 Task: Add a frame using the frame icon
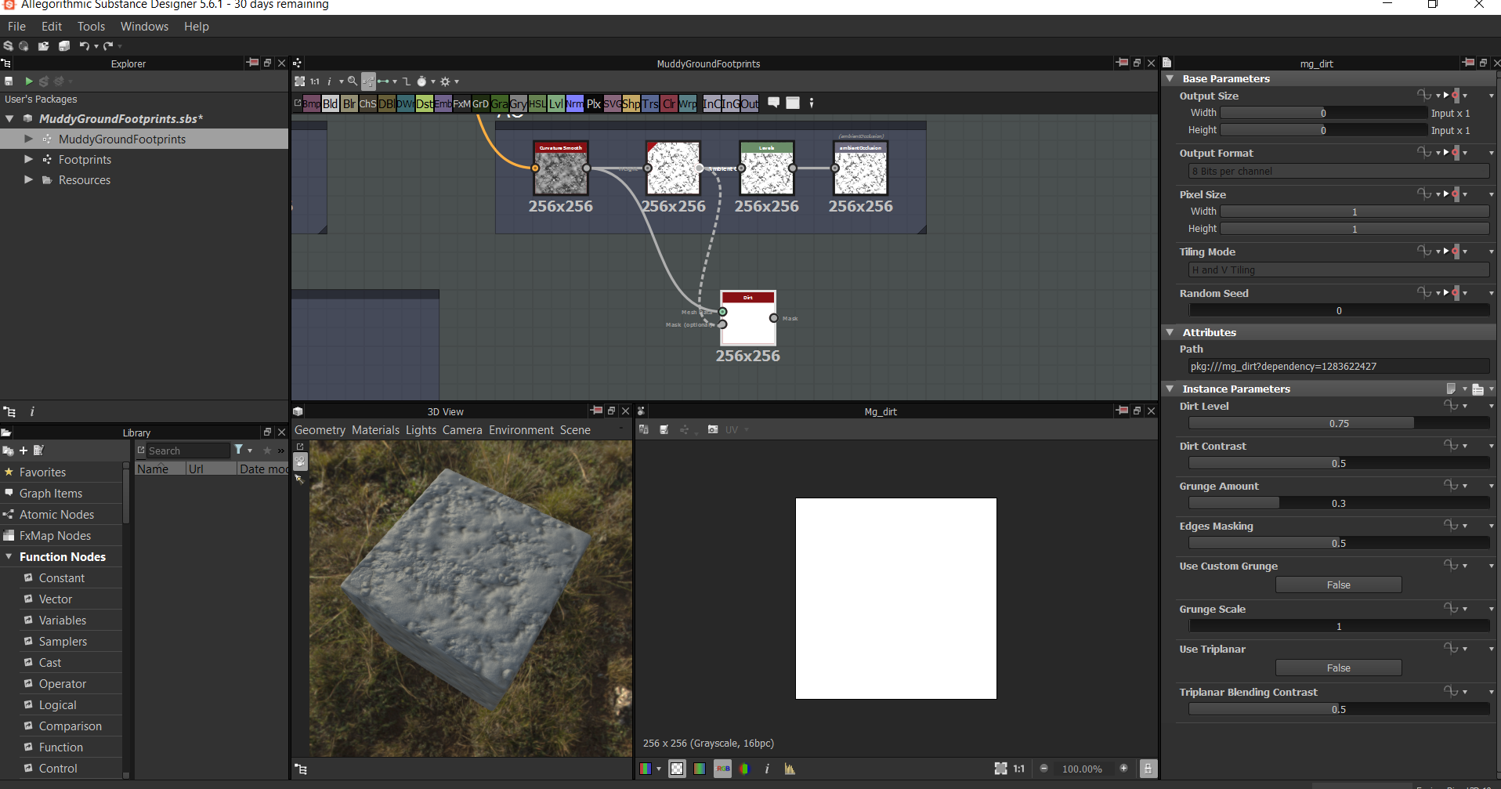[x=793, y=103]
